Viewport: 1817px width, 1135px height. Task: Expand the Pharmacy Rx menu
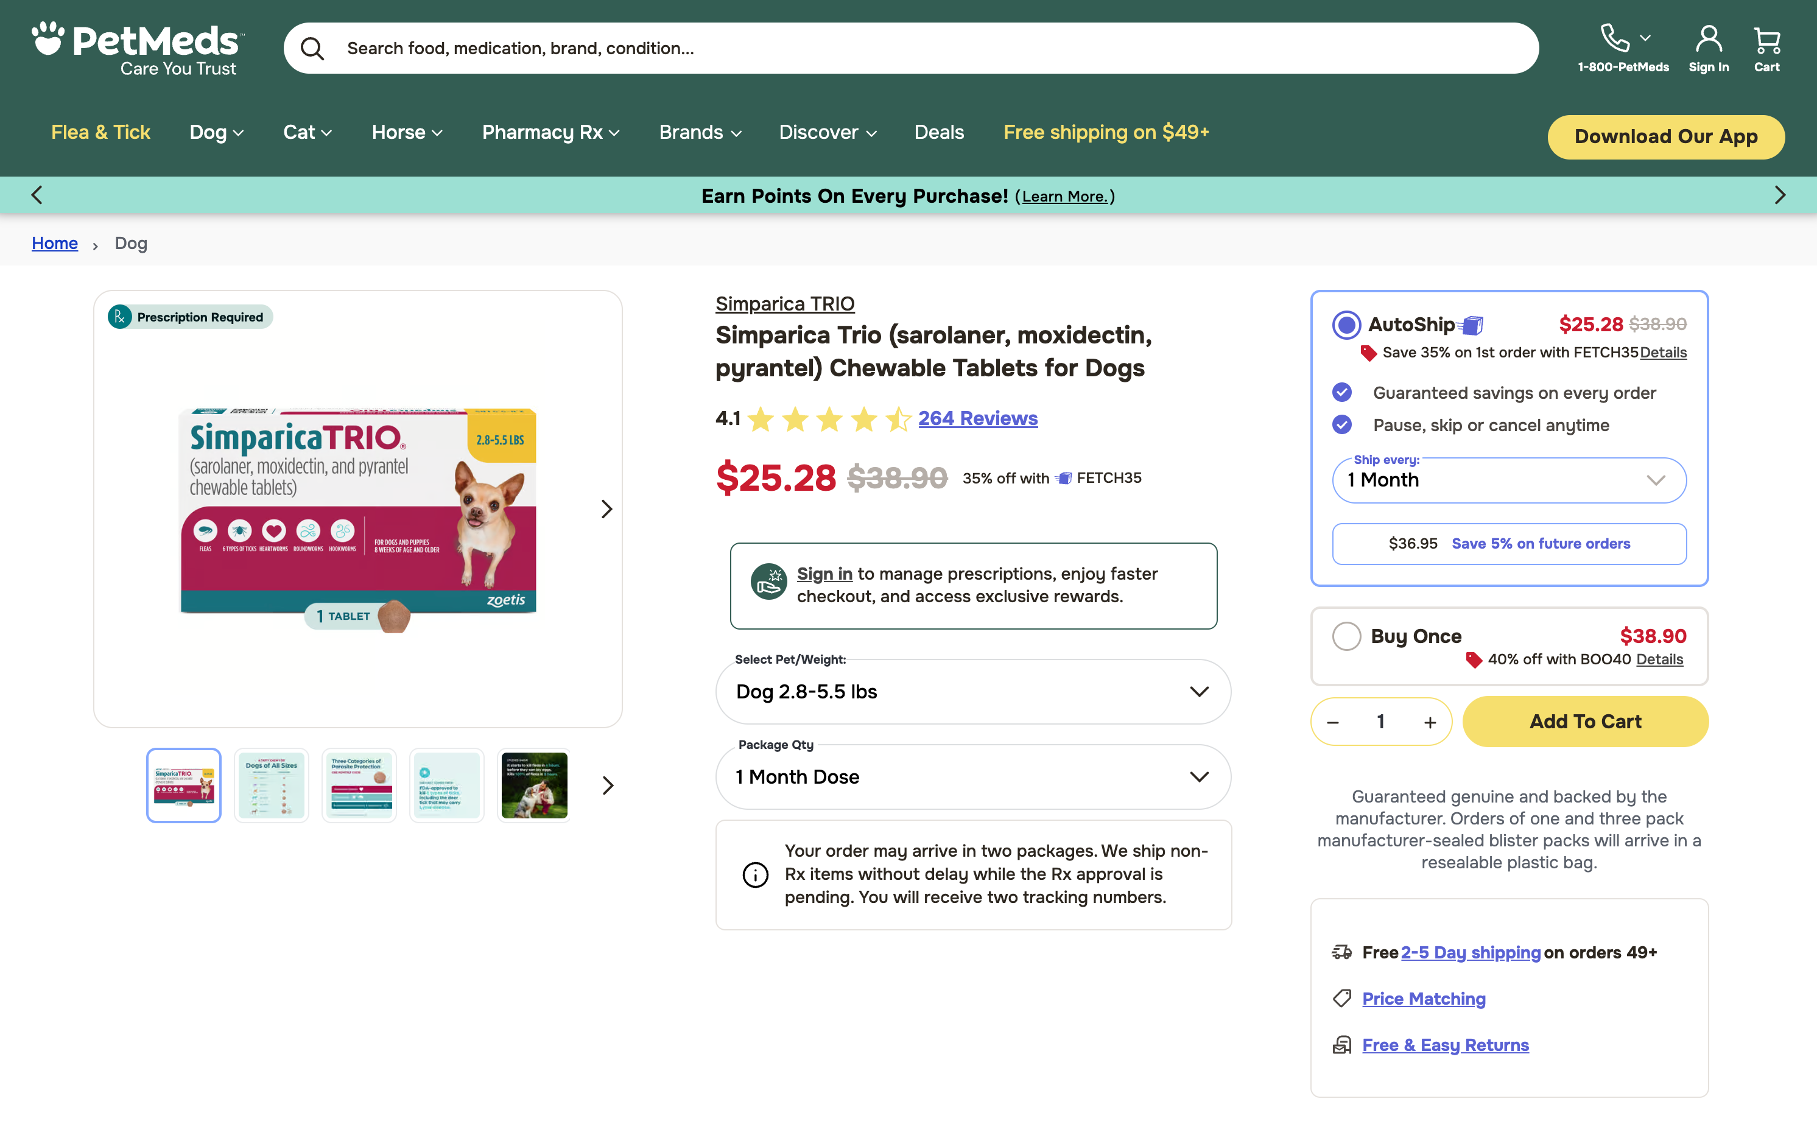[550, 133]
